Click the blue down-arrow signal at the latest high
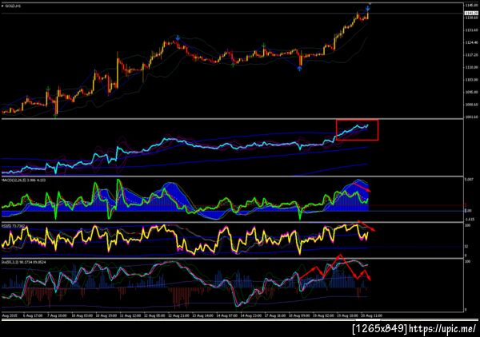The image size is (480, 337). [x=368, y=8]
